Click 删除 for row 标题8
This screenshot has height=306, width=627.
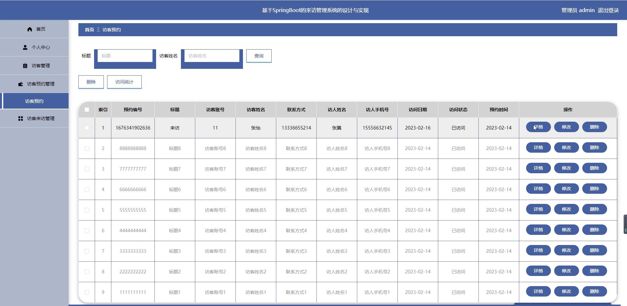tap(595, 147)
